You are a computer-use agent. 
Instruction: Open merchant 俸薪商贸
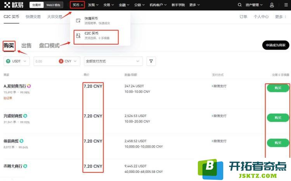[x=11, y=141]
